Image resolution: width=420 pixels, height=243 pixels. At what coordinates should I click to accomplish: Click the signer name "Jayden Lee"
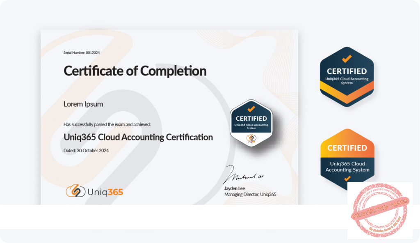235,188
